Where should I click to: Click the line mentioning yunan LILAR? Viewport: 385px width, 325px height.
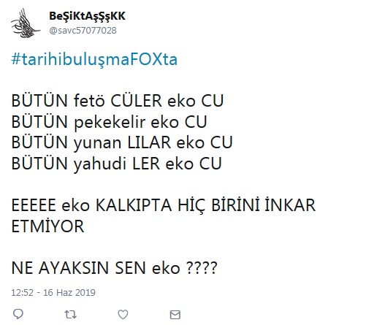coord(122,142)
